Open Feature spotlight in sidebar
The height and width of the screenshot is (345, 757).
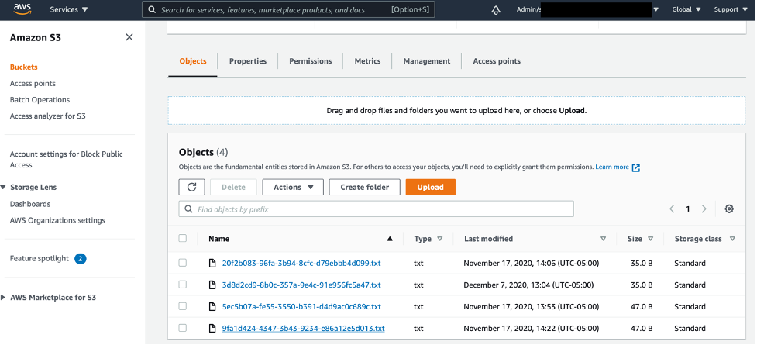39,259
